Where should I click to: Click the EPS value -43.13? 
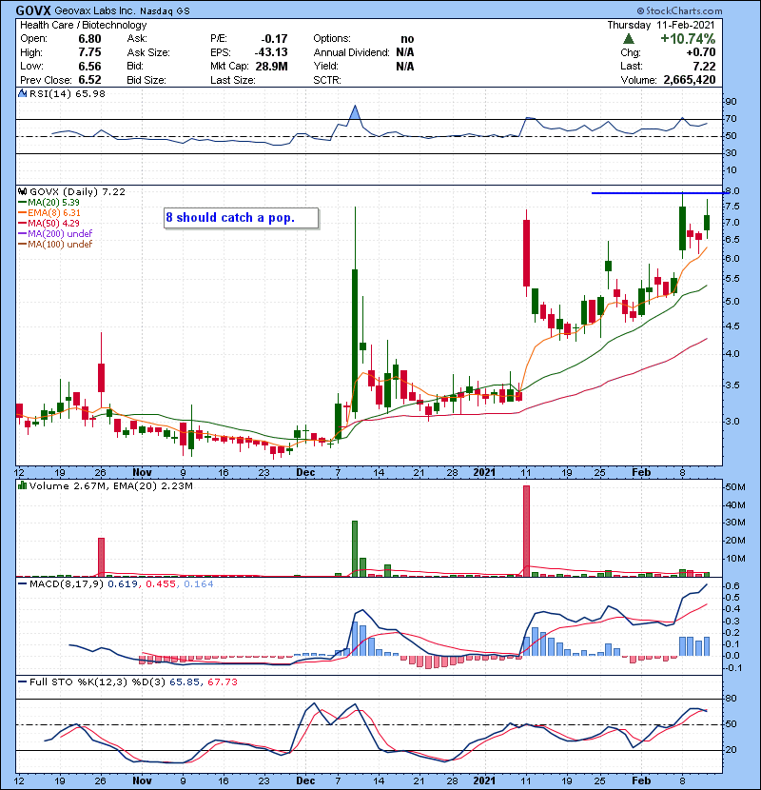271,52
